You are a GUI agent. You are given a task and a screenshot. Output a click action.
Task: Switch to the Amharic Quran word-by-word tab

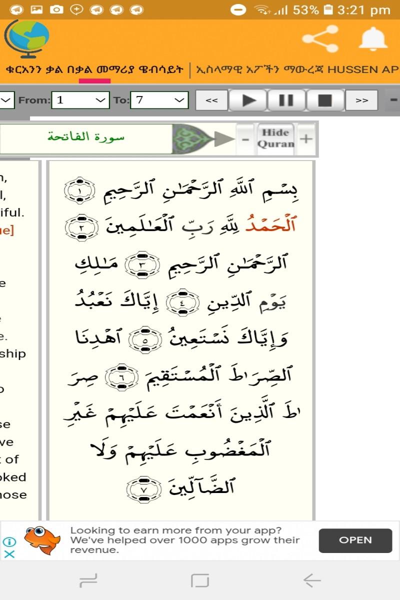pos(94,69)
